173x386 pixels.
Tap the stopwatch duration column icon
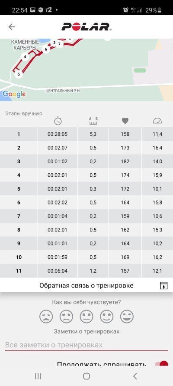click(x=58, y=121)
